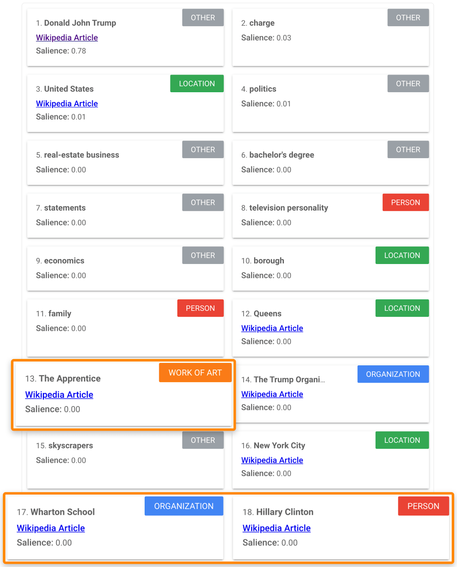Click the LOCATION badge on borough
457x567 pixels.
click(x=402, y=255)
